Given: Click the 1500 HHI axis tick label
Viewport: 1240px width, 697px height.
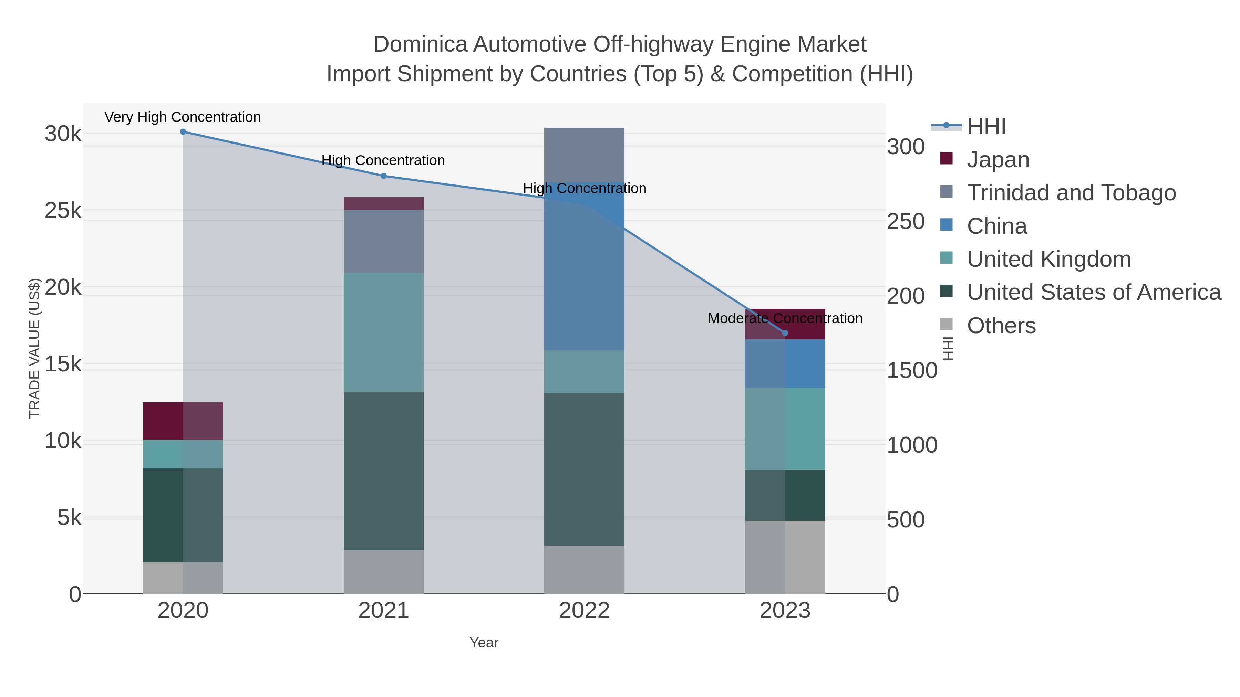Looking at the screenshot, I should pyautogui.click(x=912, y=370).
